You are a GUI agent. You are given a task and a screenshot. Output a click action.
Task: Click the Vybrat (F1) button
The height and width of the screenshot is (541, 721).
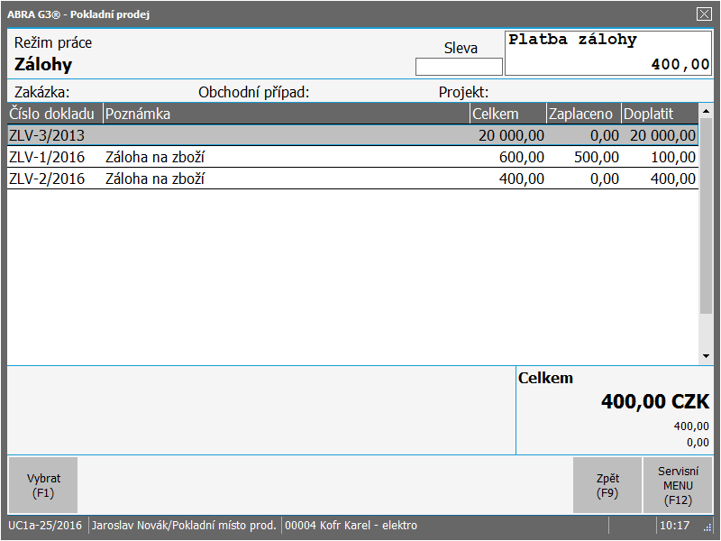pyautogui.click(x=42, y=485)
